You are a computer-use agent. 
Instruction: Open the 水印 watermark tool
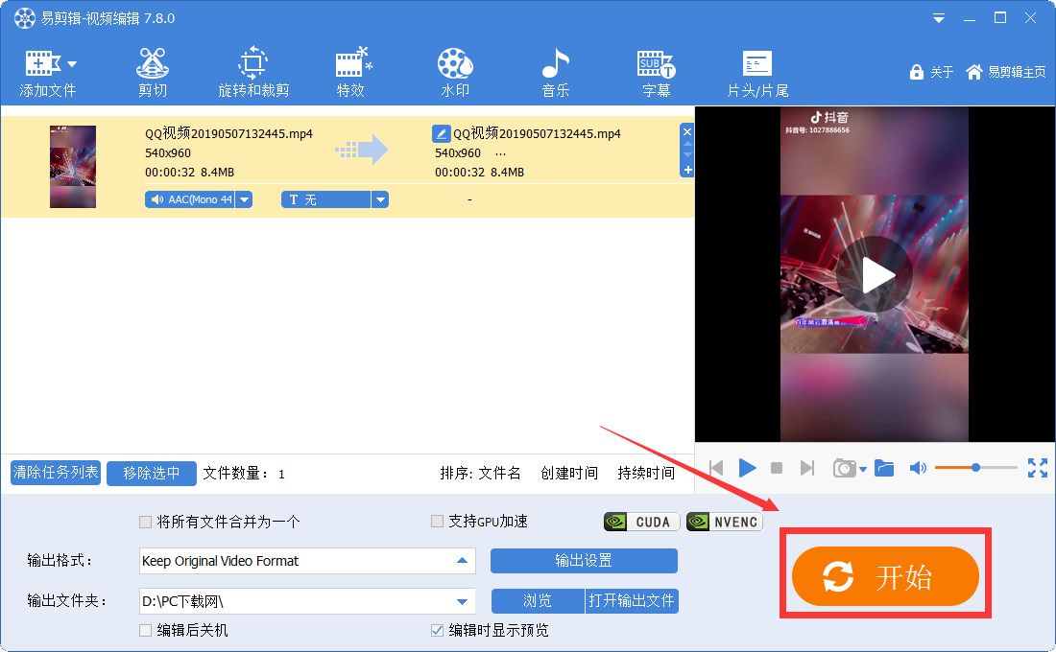[x=455, y=73]
